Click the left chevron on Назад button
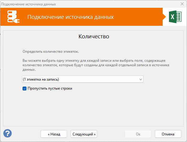The height and width of the screenshot is (142, 187). tap(49, 134)
